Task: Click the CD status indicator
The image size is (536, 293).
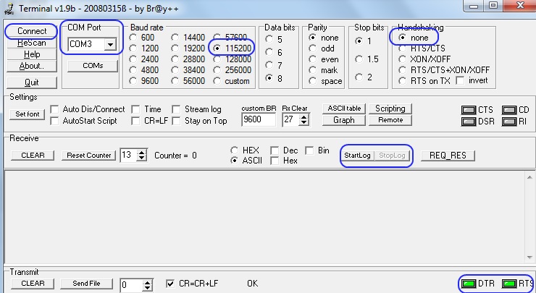Action: pos(510,110)
